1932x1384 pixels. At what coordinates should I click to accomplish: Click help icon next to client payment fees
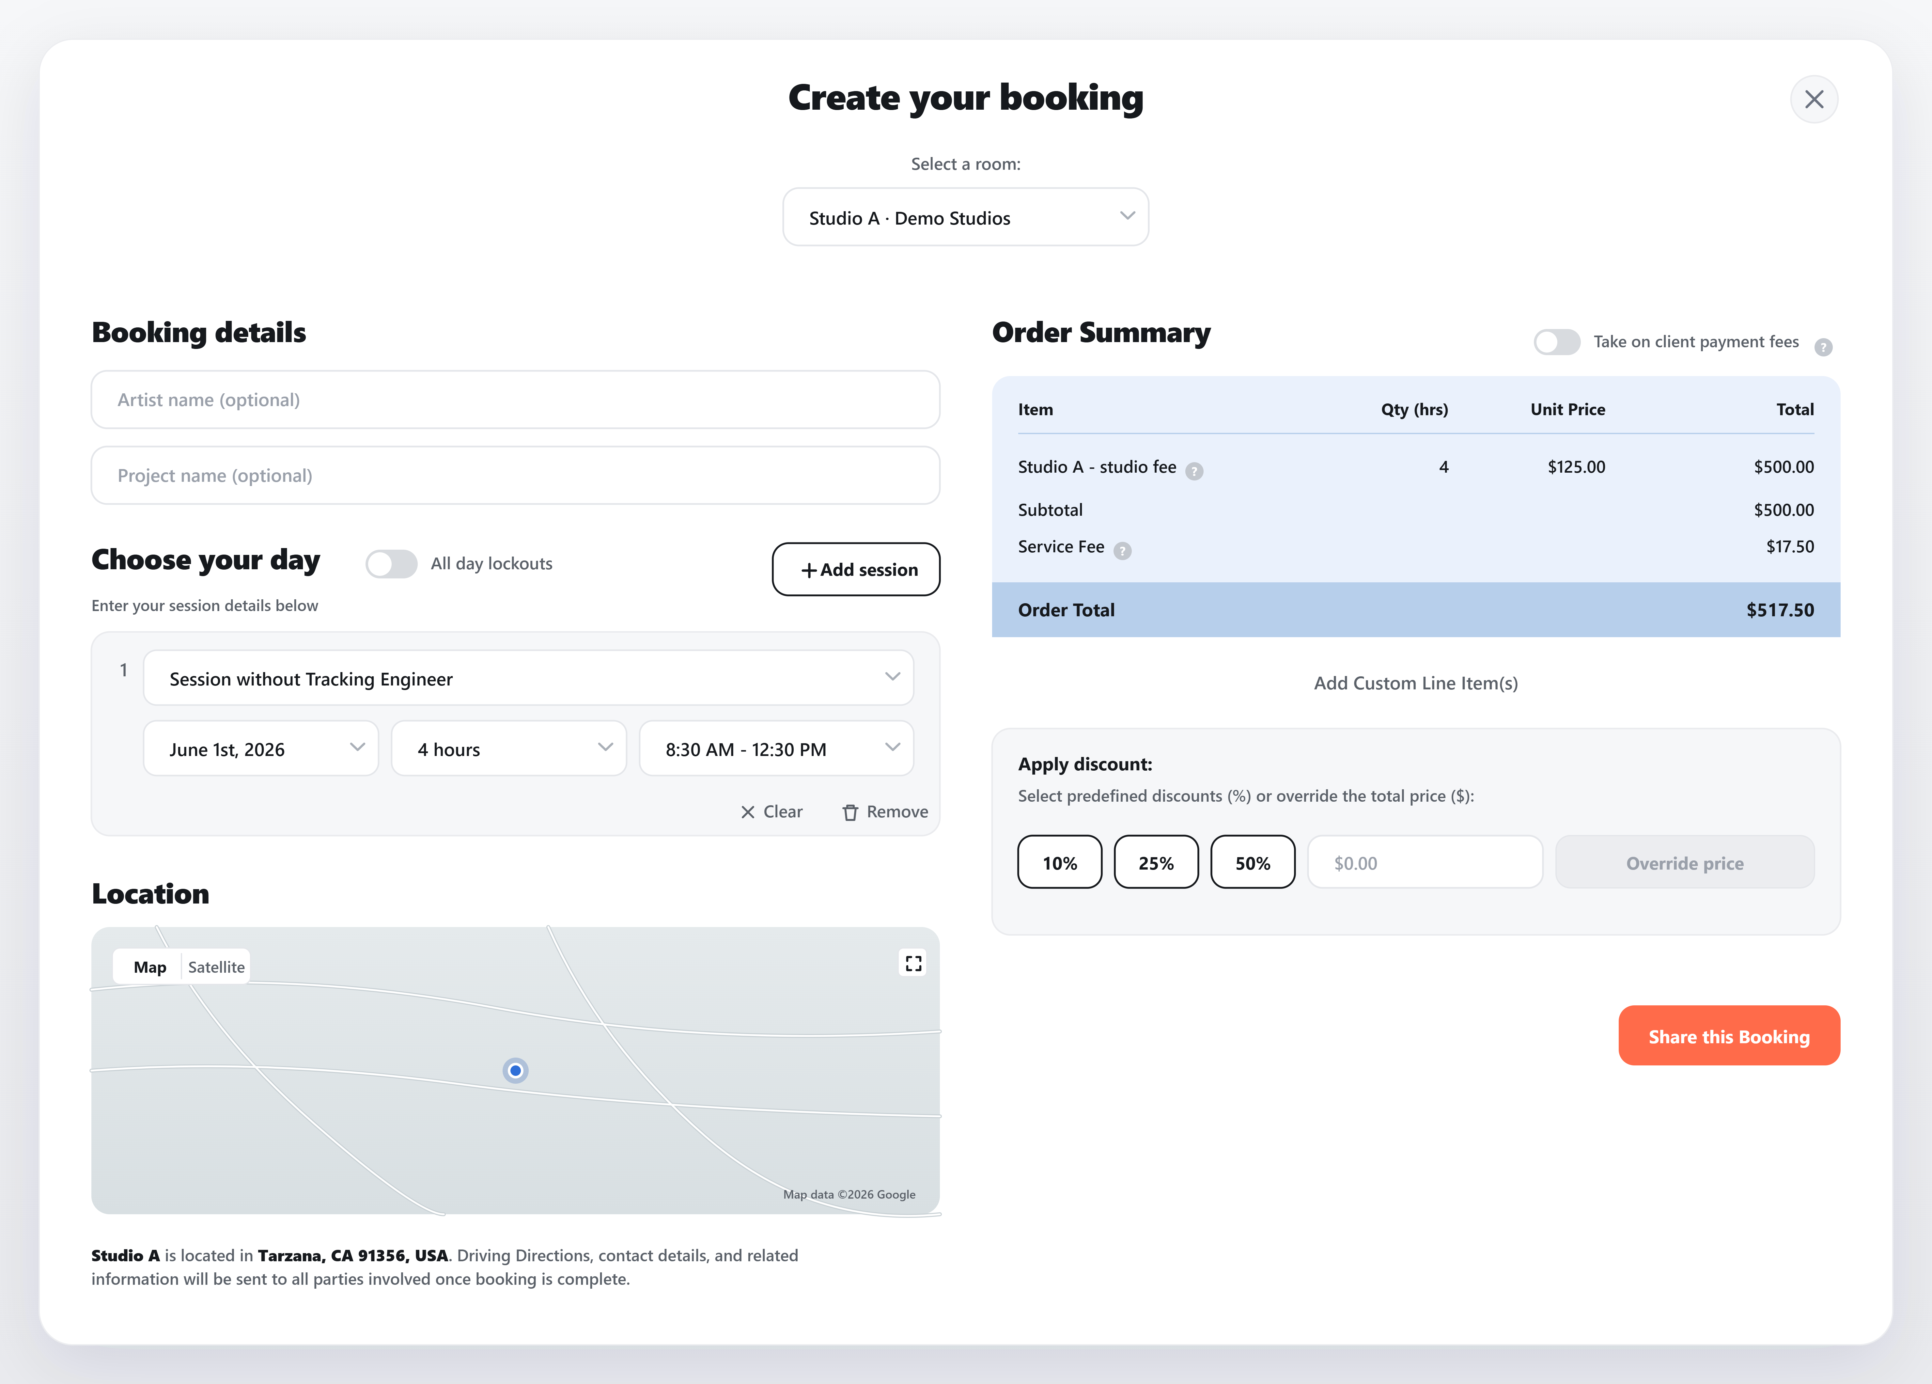click(x=1823, y=347)
